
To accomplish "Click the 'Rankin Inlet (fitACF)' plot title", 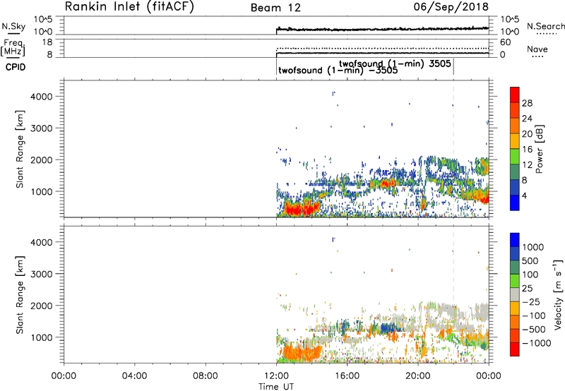I will [129, 6].
